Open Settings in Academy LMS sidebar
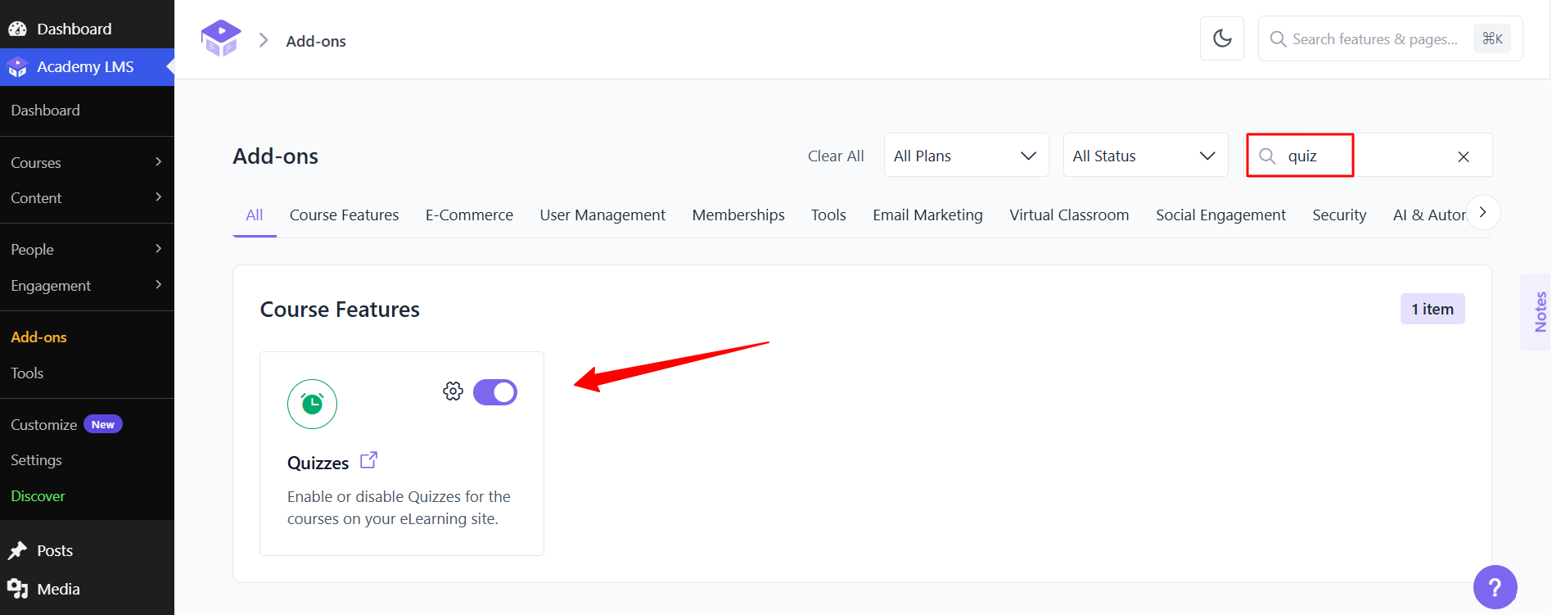 [x=36, y=459]
